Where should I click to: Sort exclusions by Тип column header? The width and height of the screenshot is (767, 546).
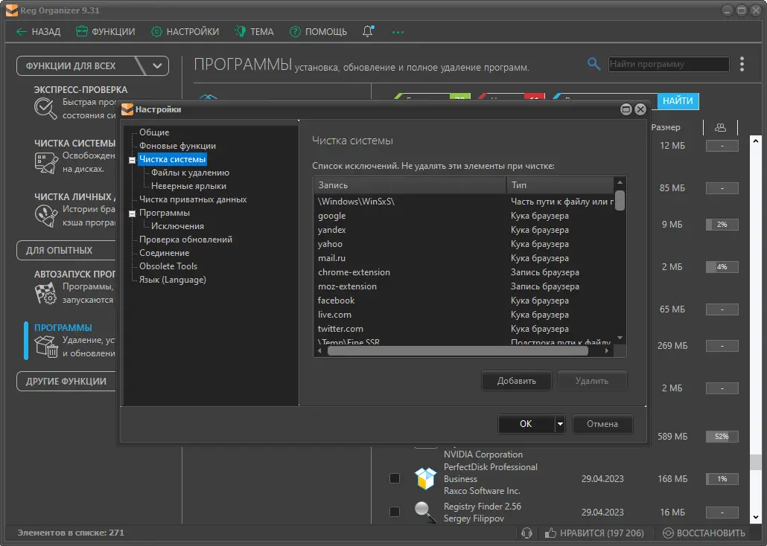coord(561,185)
